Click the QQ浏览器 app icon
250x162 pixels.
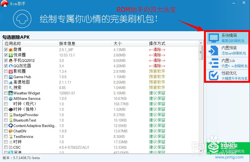click(11, 66)
